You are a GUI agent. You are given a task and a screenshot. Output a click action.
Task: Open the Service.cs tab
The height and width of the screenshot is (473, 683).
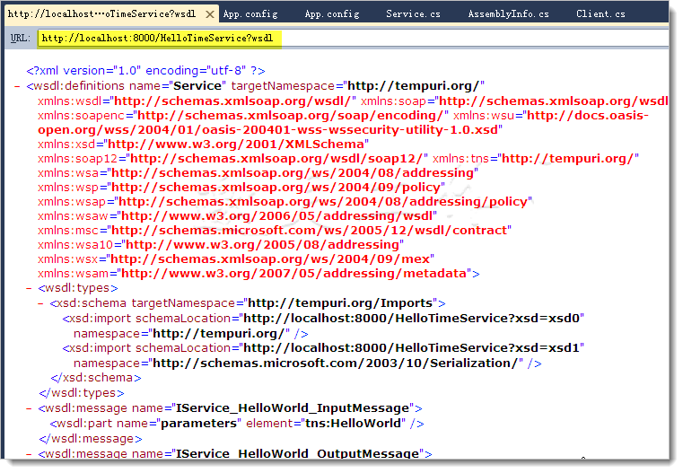(413, 14)
